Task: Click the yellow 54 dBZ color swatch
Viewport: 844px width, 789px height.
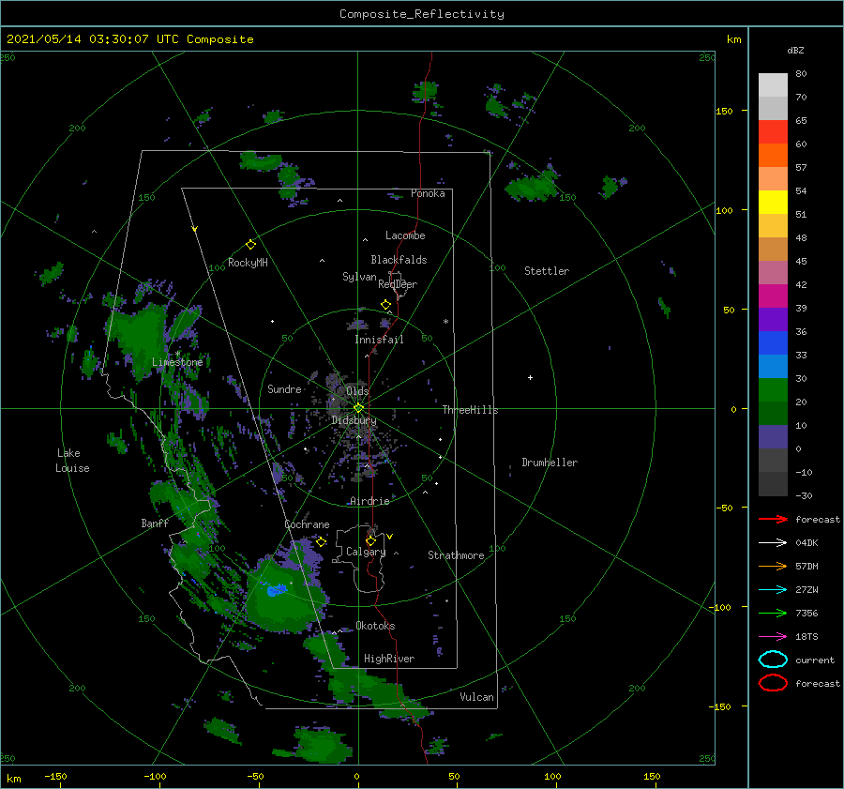Action: click(x=773, y=202)
